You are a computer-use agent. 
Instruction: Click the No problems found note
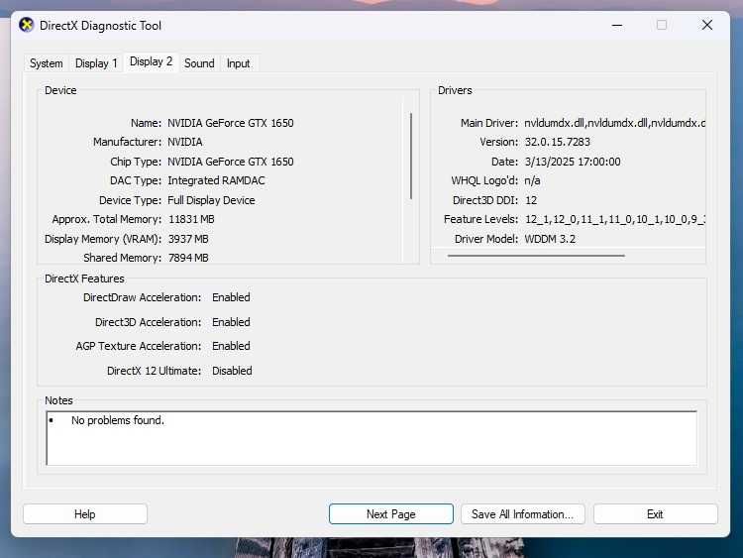(x=118, y=420)
